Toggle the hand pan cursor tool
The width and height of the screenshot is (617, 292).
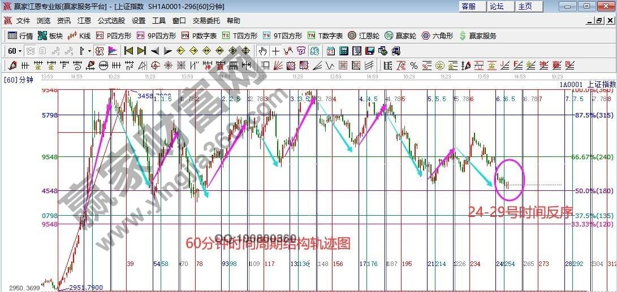[x=262, y=51]
